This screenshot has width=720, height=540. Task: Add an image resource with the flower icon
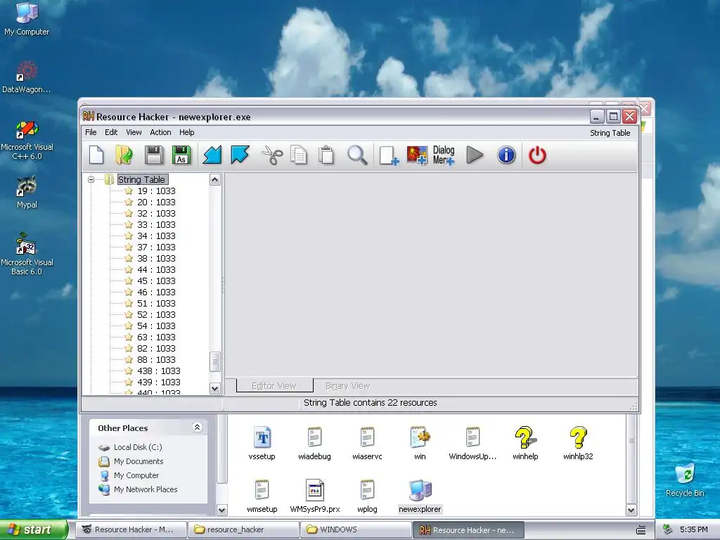(417, 155)
